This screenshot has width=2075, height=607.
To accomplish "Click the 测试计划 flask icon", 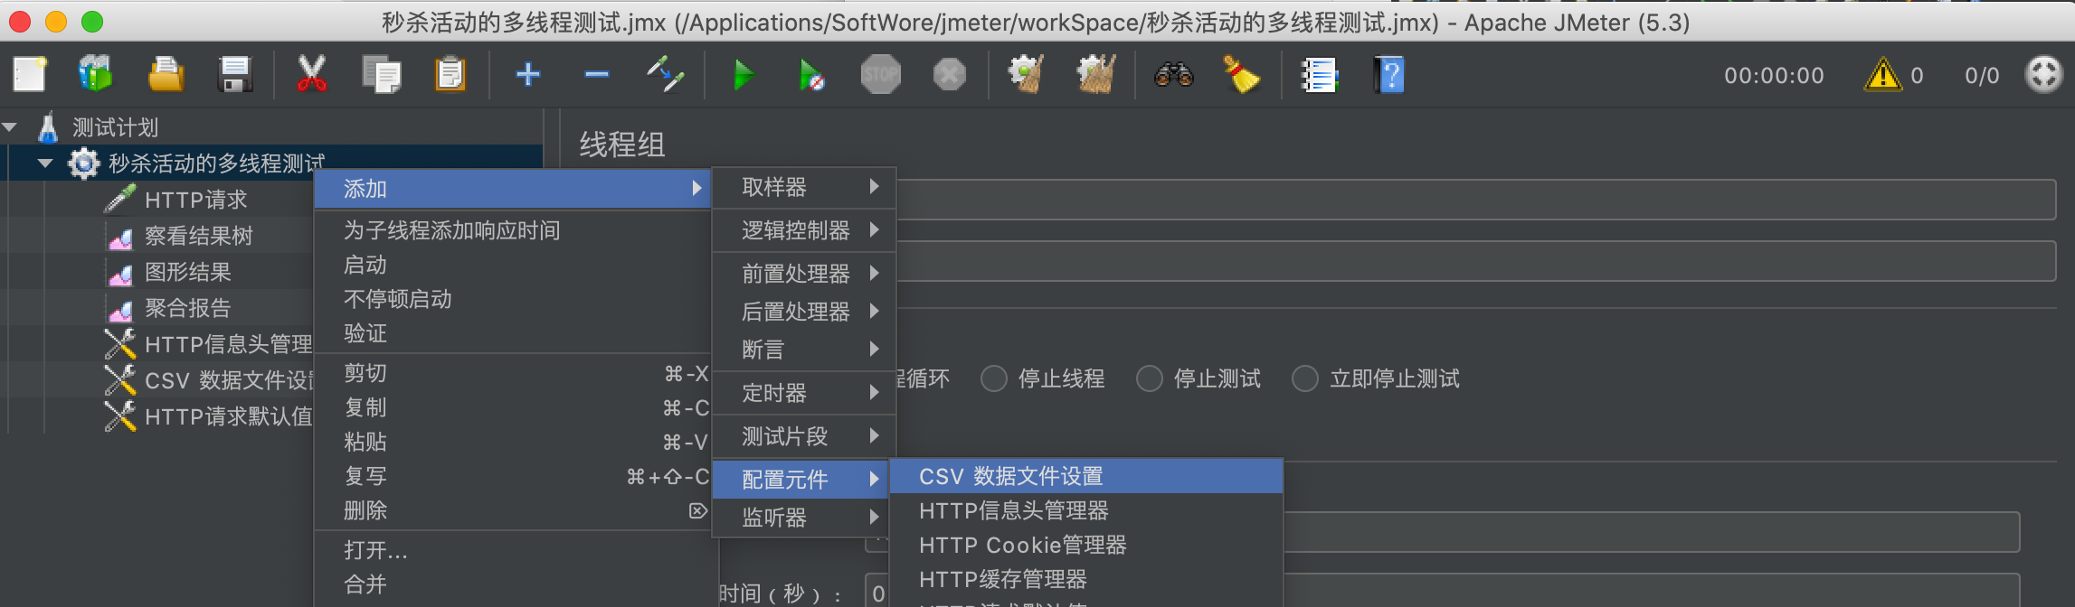I will coord(48,127).
